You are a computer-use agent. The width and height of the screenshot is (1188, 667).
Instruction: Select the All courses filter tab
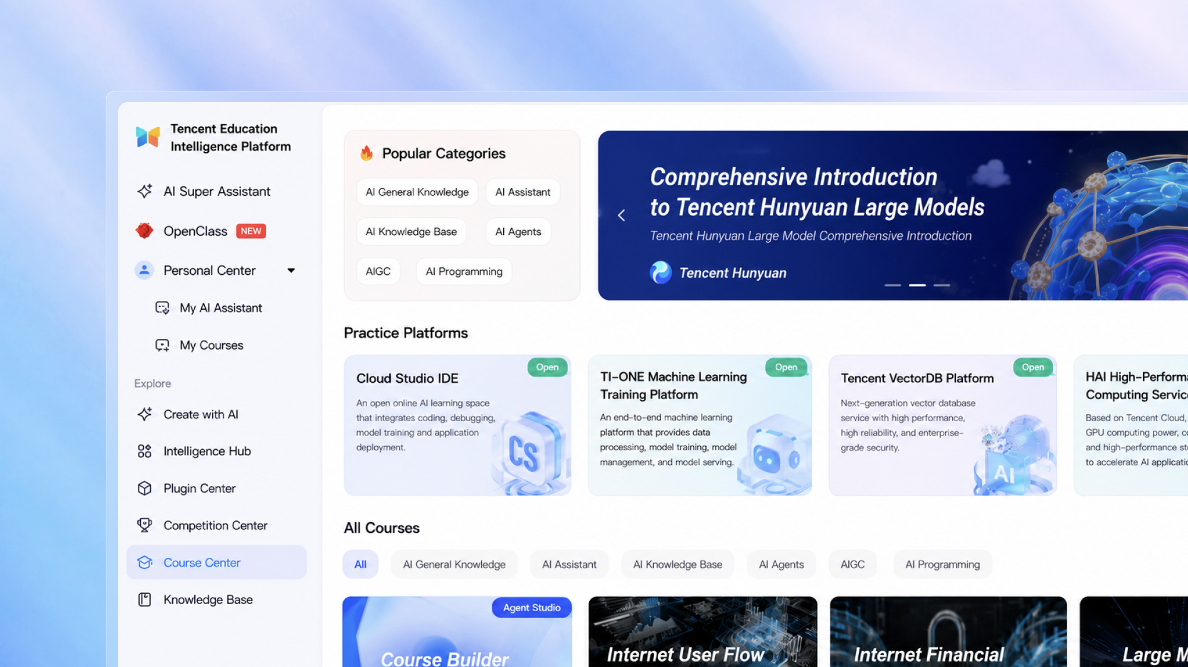click(360, 564)
